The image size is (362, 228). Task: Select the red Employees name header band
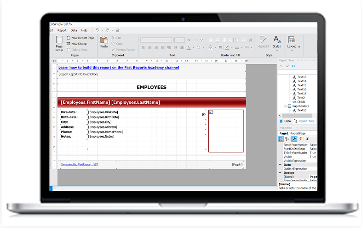coord(151,102)
